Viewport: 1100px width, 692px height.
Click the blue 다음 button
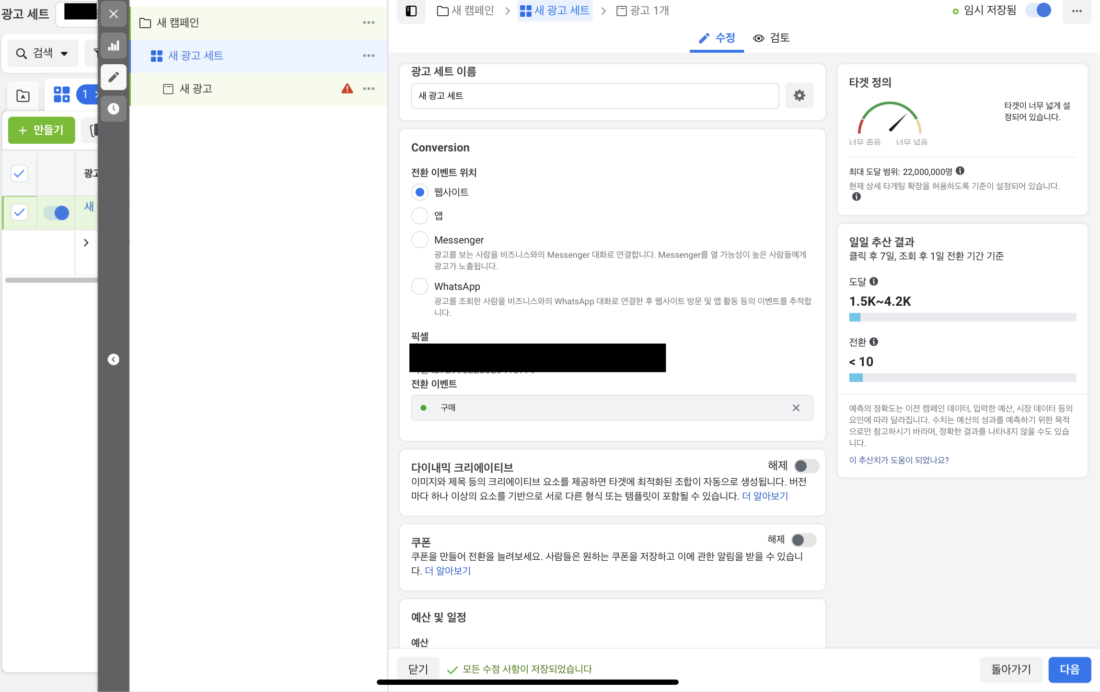point(1069,669)
